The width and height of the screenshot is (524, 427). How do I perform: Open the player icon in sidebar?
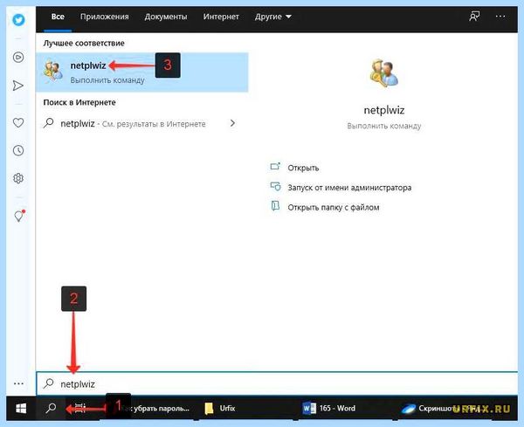[18, 57]
